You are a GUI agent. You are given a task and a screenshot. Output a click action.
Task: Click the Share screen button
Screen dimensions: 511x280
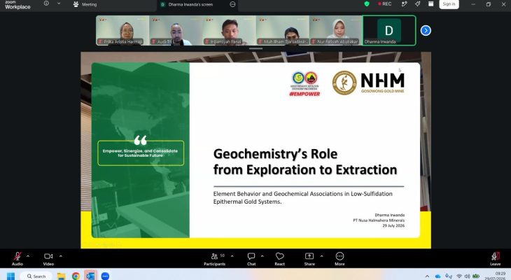pyautogui.click(x=309, y=259)
